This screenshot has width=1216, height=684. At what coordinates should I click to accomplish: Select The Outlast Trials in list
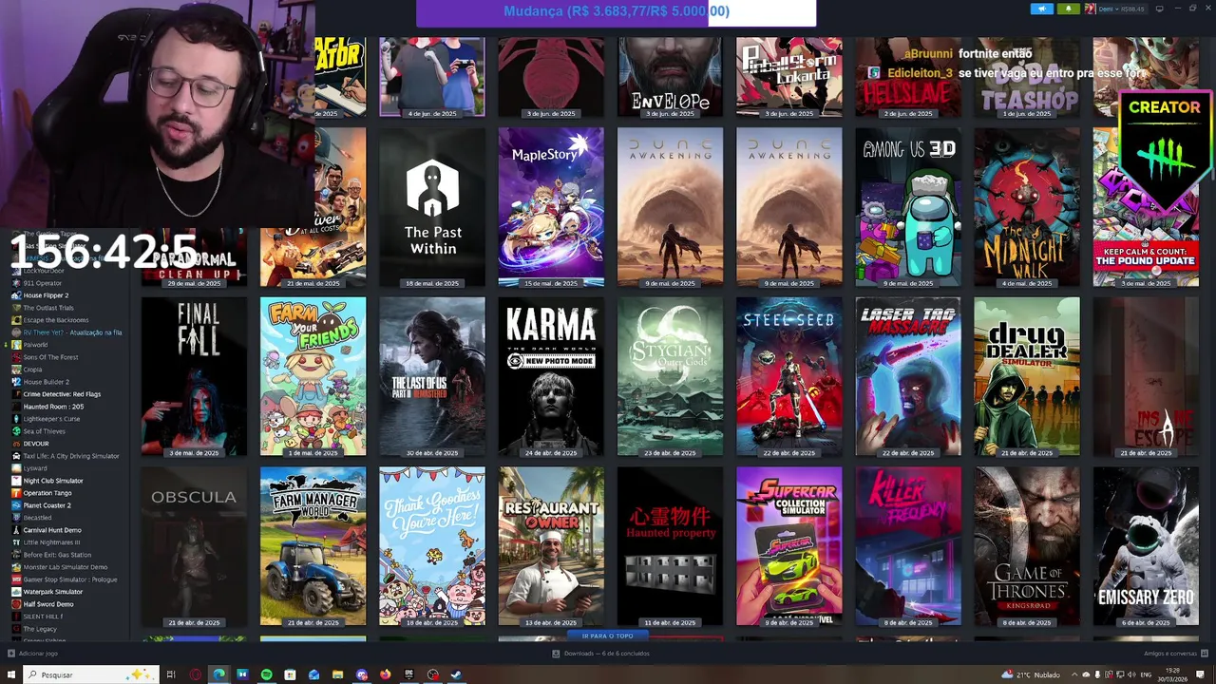[47, 308]
